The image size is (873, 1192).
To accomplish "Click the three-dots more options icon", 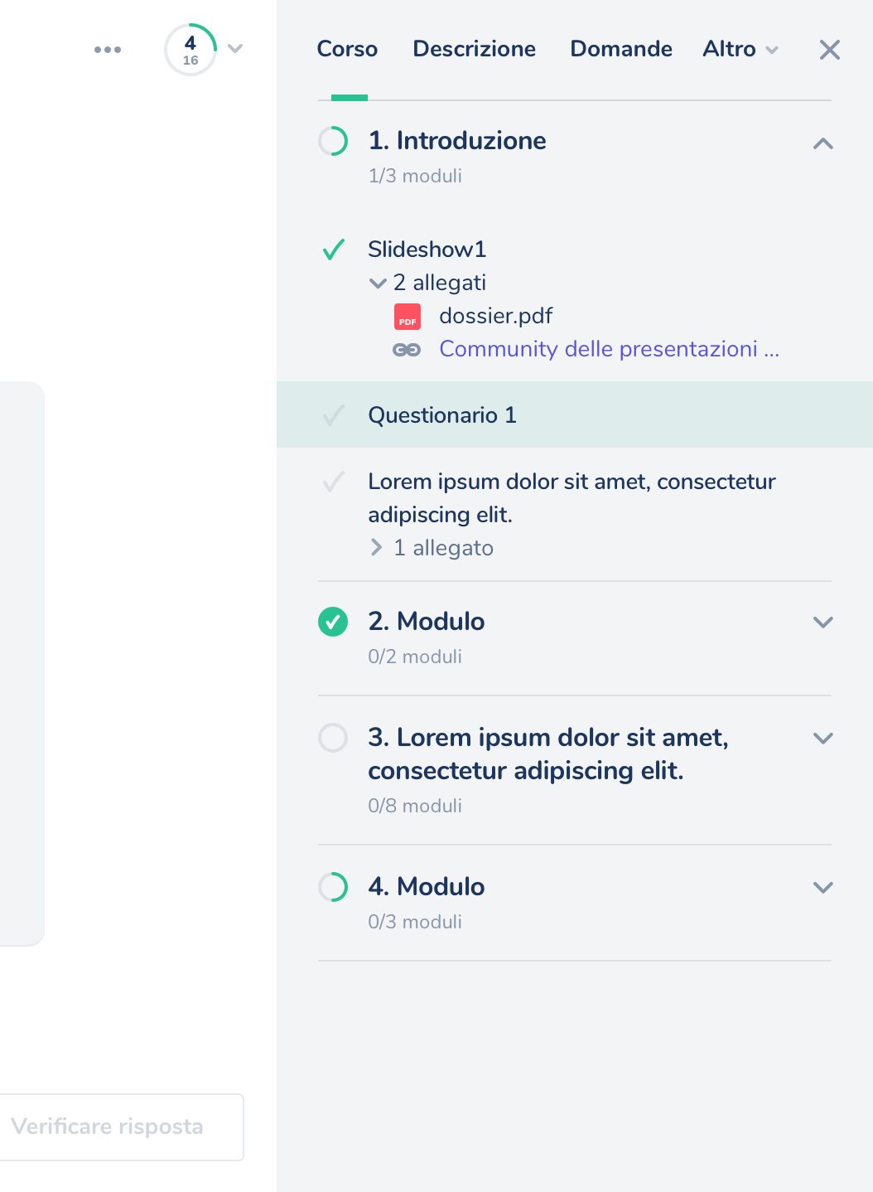I will click(x=108, y=50).
